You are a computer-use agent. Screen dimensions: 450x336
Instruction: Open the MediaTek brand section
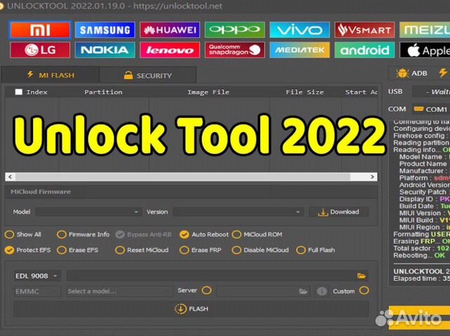click(x=299, y=50)
